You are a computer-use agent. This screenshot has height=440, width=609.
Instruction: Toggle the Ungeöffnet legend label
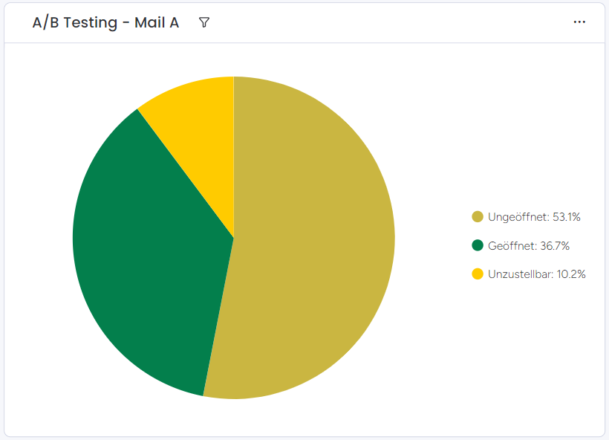pos(518,217)
